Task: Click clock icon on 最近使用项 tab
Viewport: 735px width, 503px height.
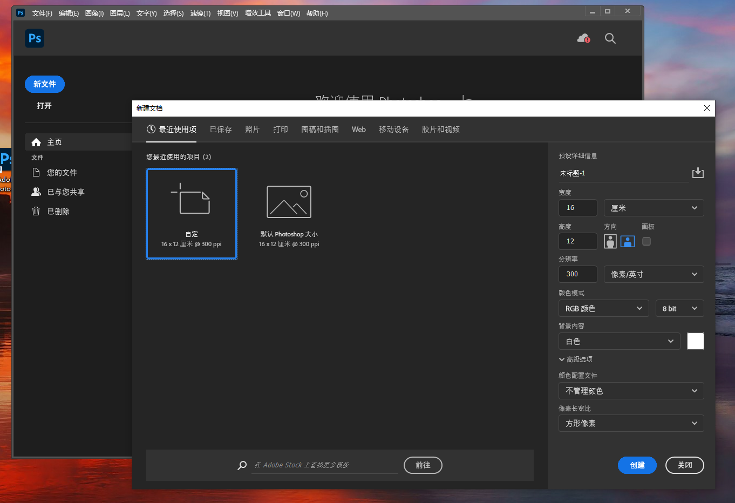Action: (151, 129)
